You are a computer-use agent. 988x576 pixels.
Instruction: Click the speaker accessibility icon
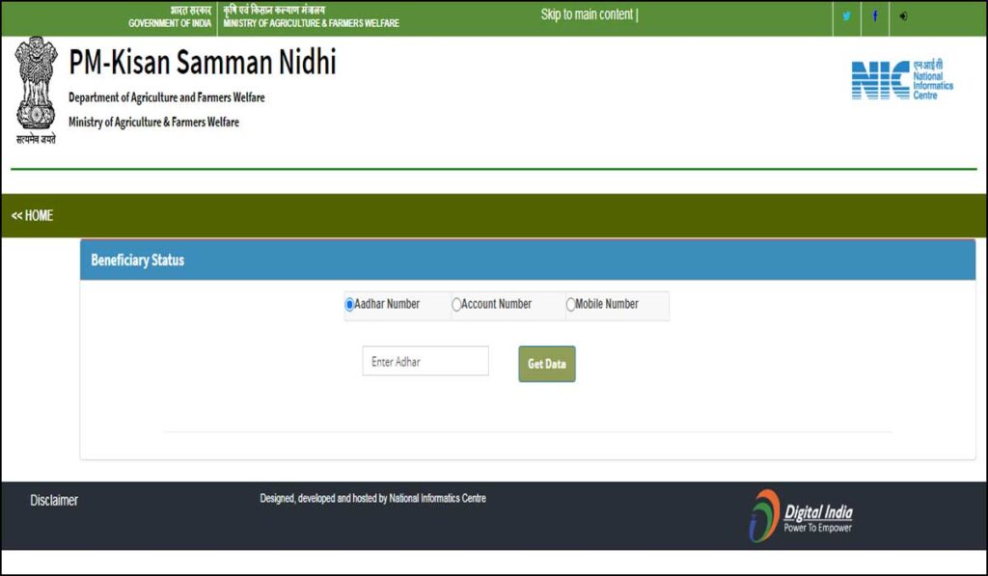902,16
